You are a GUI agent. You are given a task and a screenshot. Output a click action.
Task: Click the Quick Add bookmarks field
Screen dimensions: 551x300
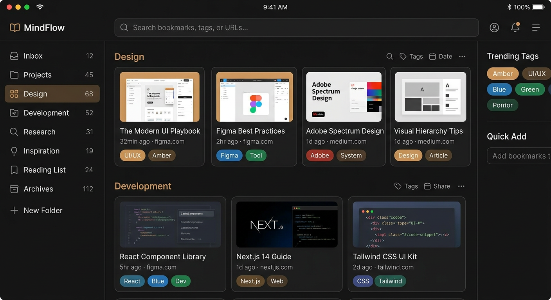519,156
